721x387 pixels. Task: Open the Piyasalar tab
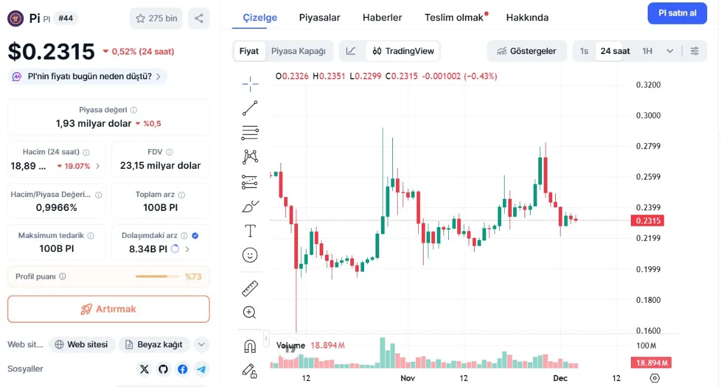click(x=320, y=17)
